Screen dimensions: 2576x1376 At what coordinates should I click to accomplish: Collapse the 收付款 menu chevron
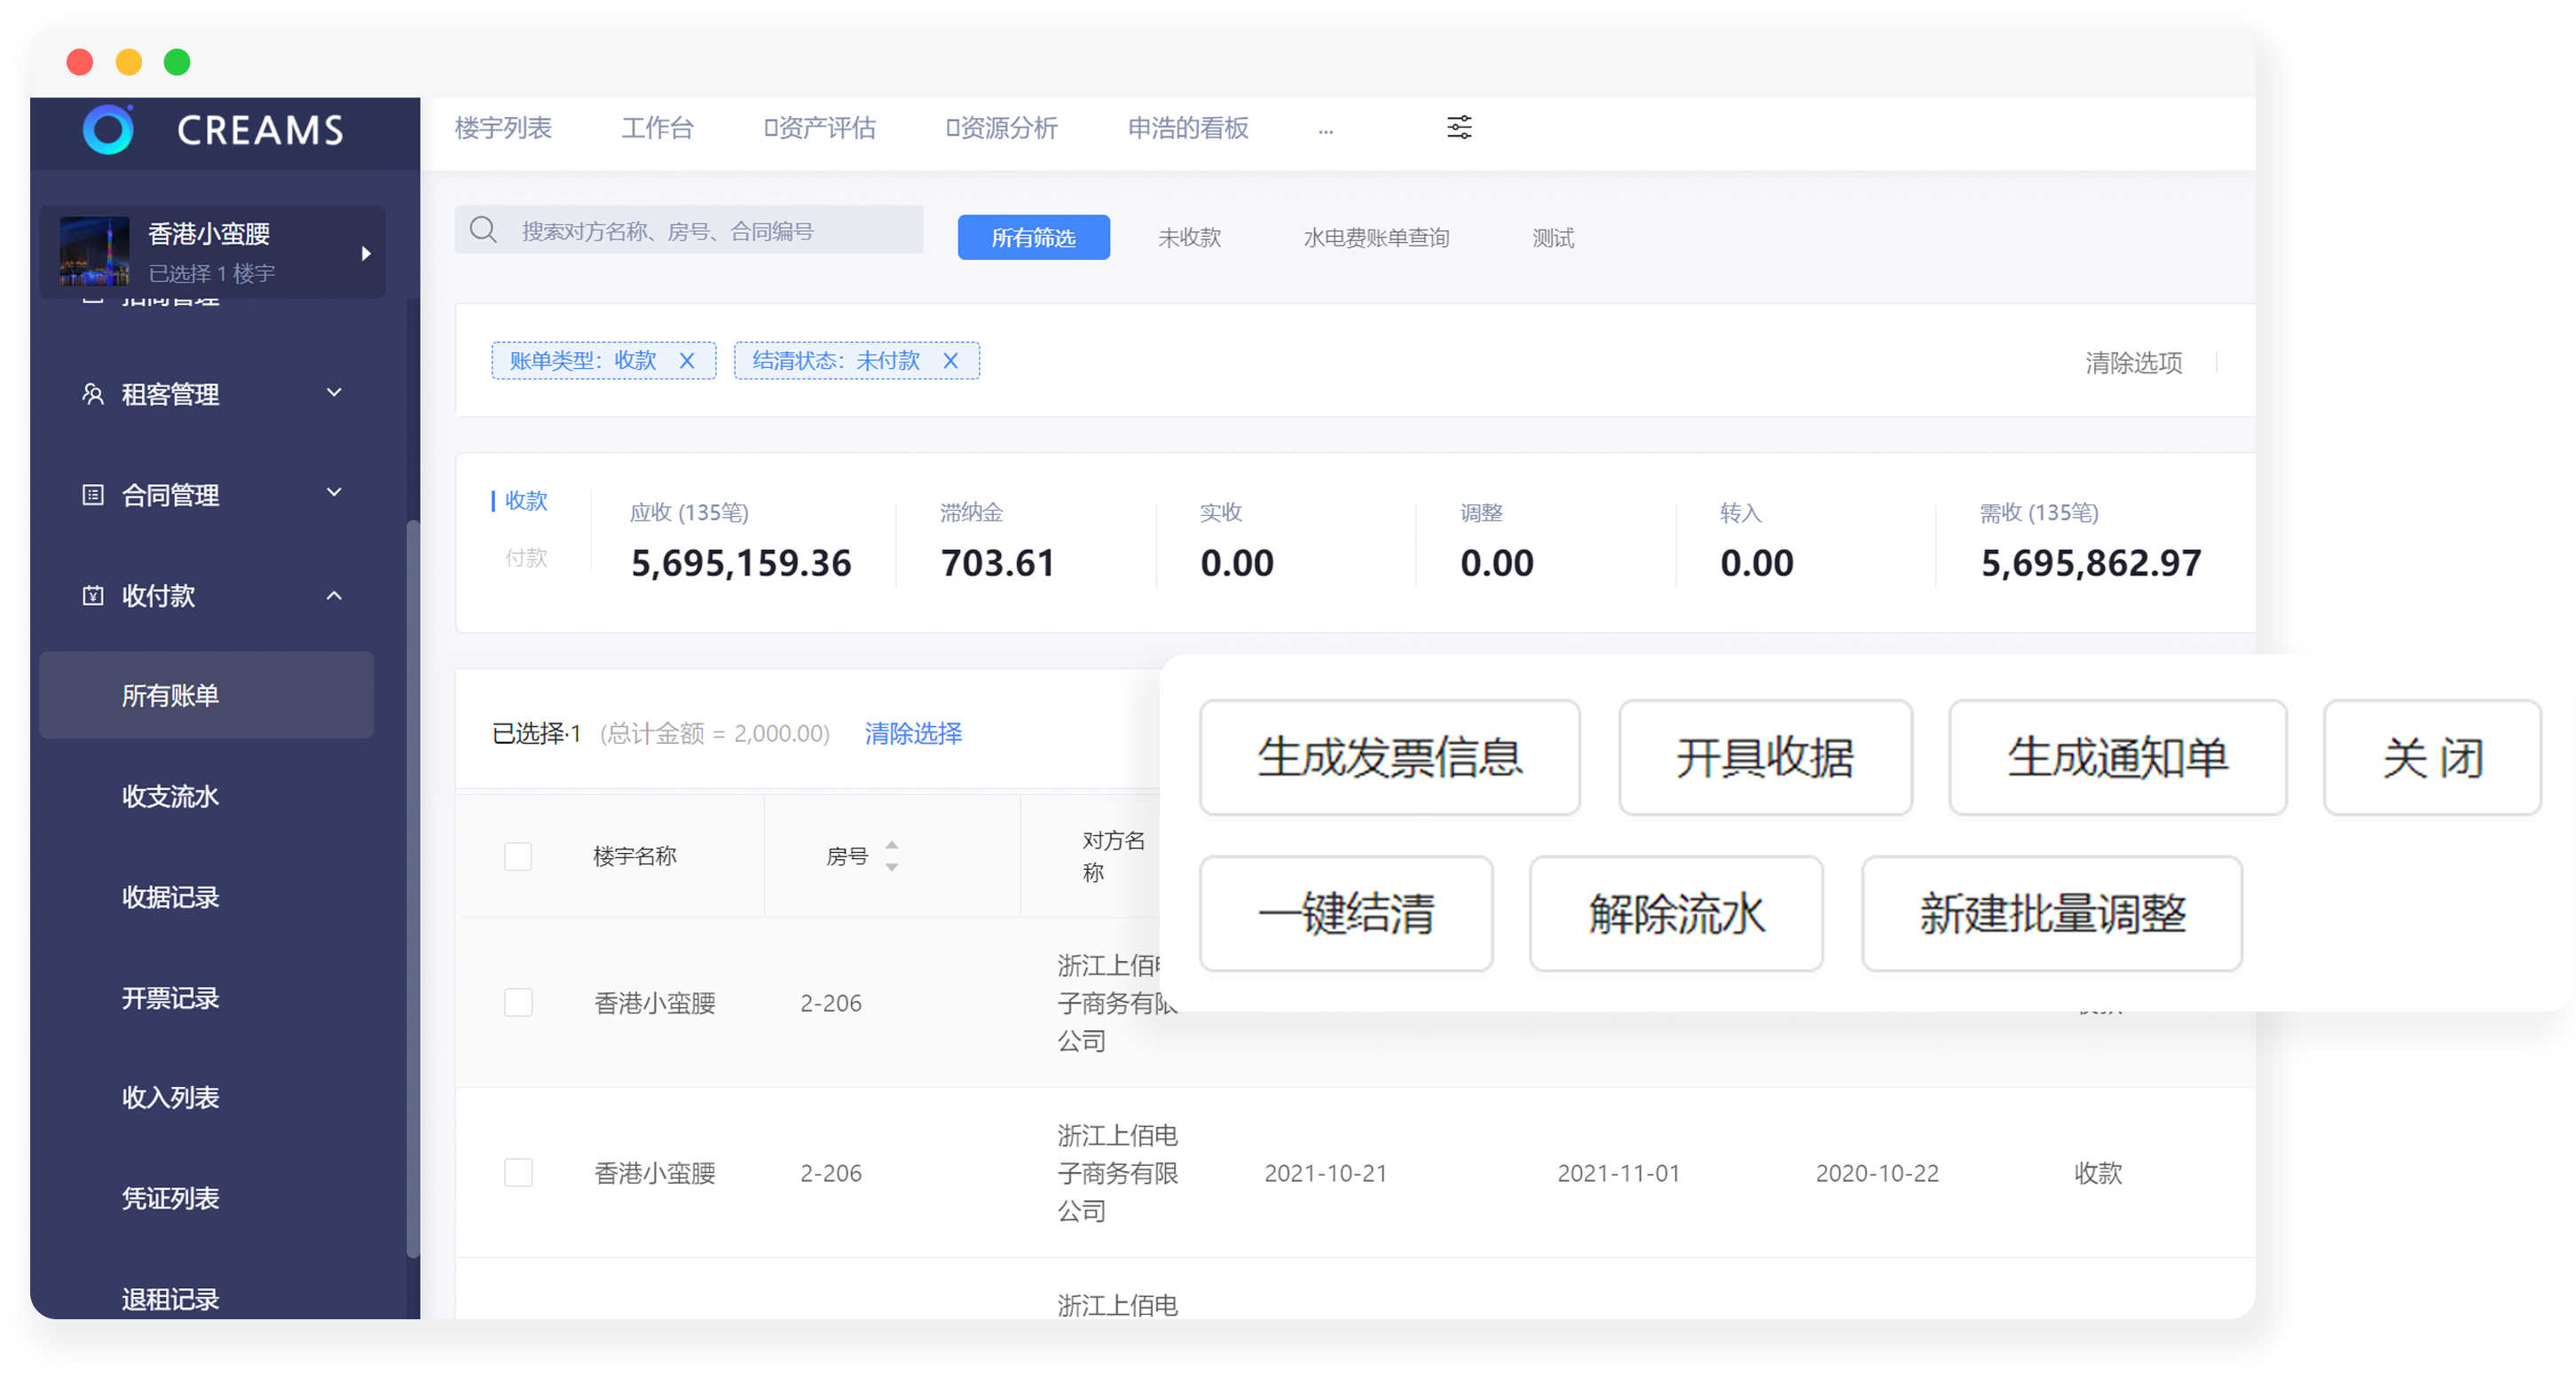[334, 596]
